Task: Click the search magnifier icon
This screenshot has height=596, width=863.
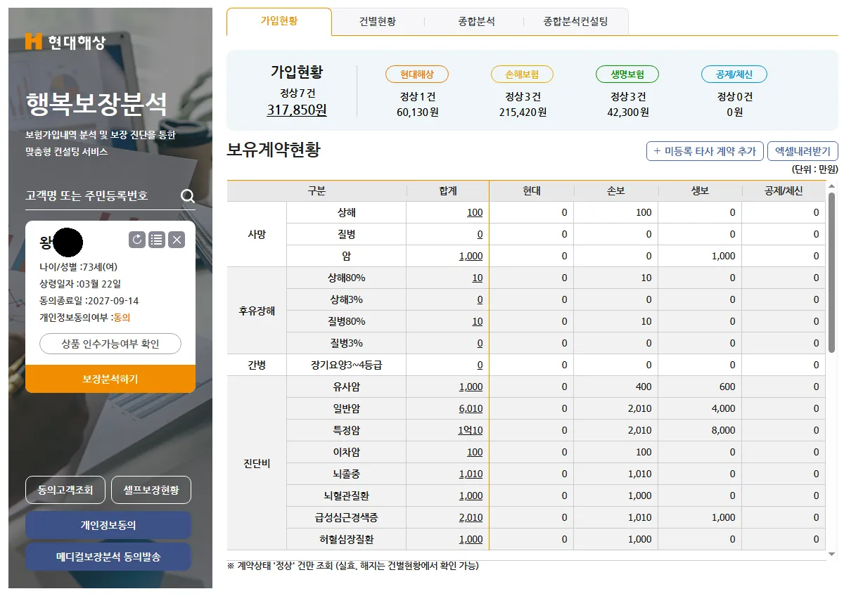Action: [x=188, y=196]
